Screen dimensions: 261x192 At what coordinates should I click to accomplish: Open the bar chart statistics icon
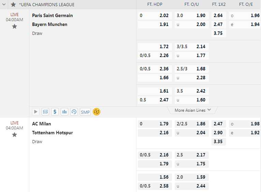click(64, 112)
